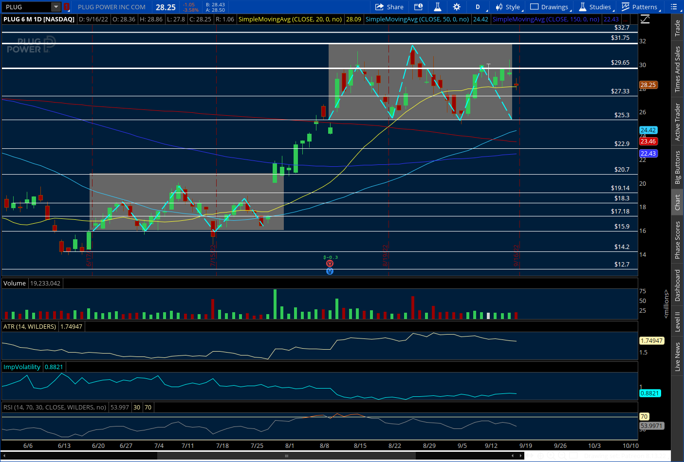The height and width of the screenshot is (462, 684).
Task: Click the cyan 24.42 moving average bubble
Action: [x=648, y=130]
